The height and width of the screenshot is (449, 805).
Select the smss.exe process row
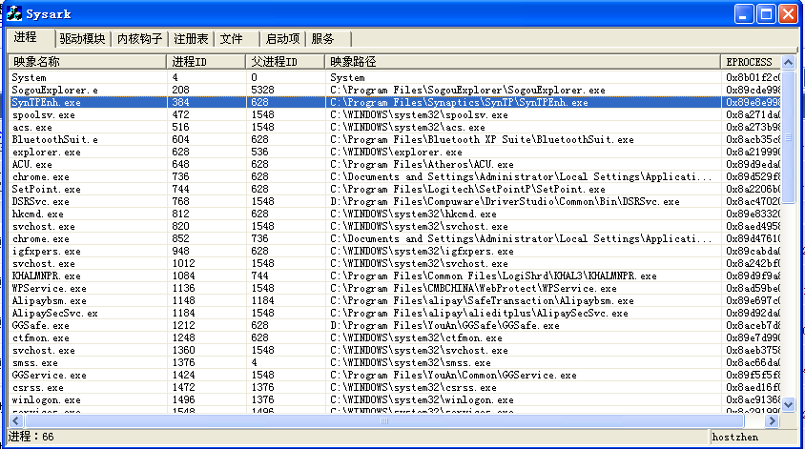[395, 363]
